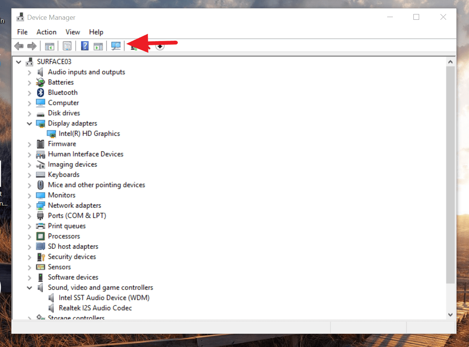Click the Help icon in the toolbar

pos(84,46)
